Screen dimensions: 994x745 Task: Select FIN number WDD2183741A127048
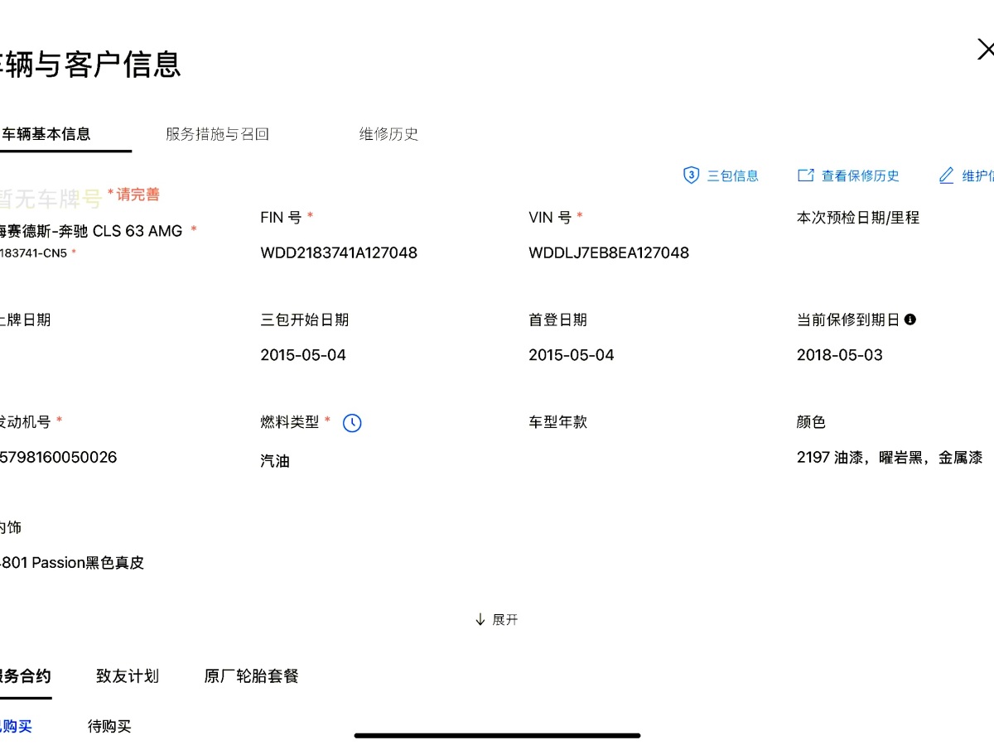[x=339, y=253]
